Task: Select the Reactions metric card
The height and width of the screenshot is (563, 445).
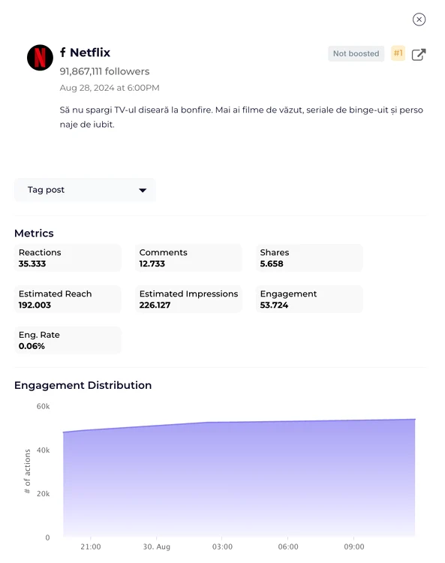Action: (68, 257)
